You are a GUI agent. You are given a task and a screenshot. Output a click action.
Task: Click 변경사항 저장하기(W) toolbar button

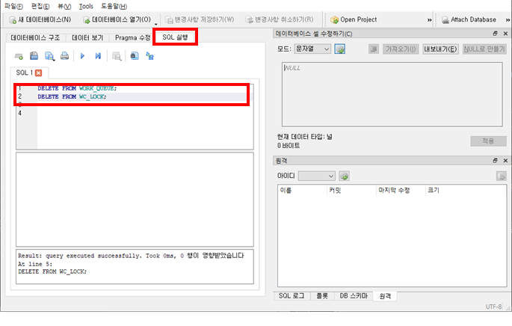pos(200,19)
